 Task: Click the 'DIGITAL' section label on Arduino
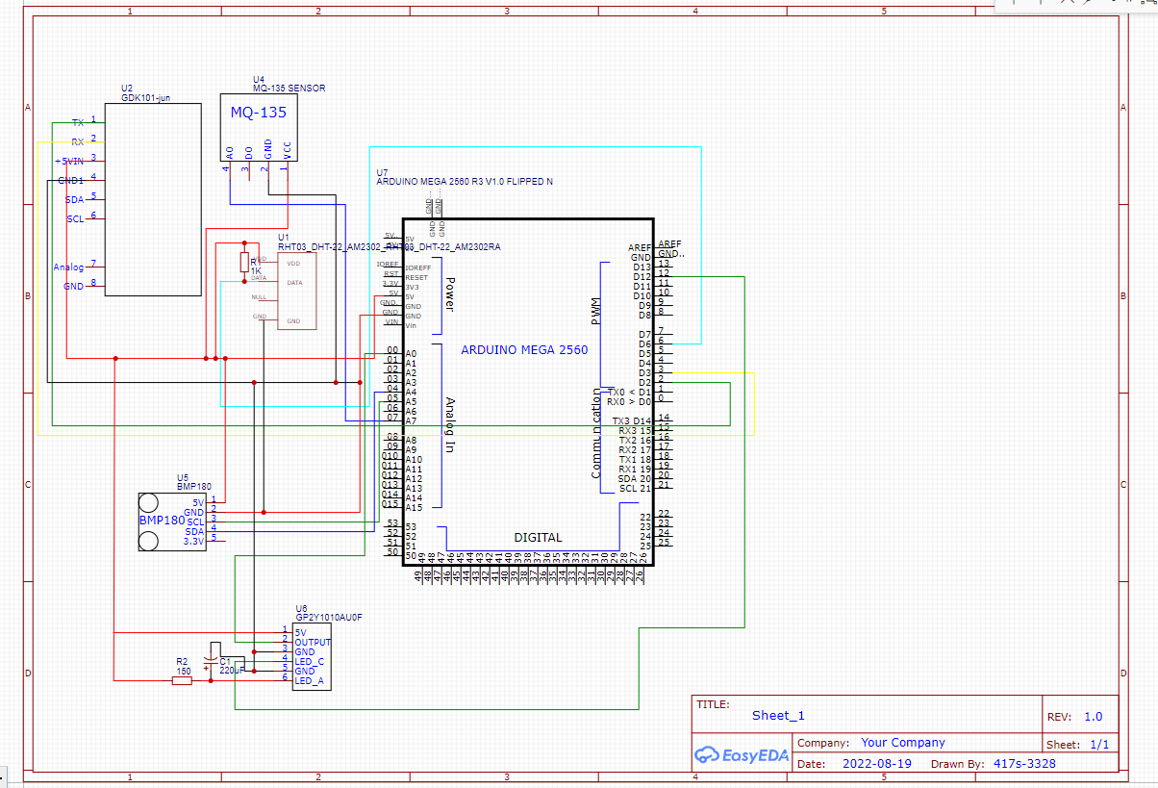tap(538, 537)
